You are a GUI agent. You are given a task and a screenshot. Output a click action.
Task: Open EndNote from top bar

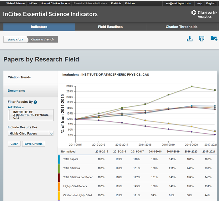(x=116, y=3)
